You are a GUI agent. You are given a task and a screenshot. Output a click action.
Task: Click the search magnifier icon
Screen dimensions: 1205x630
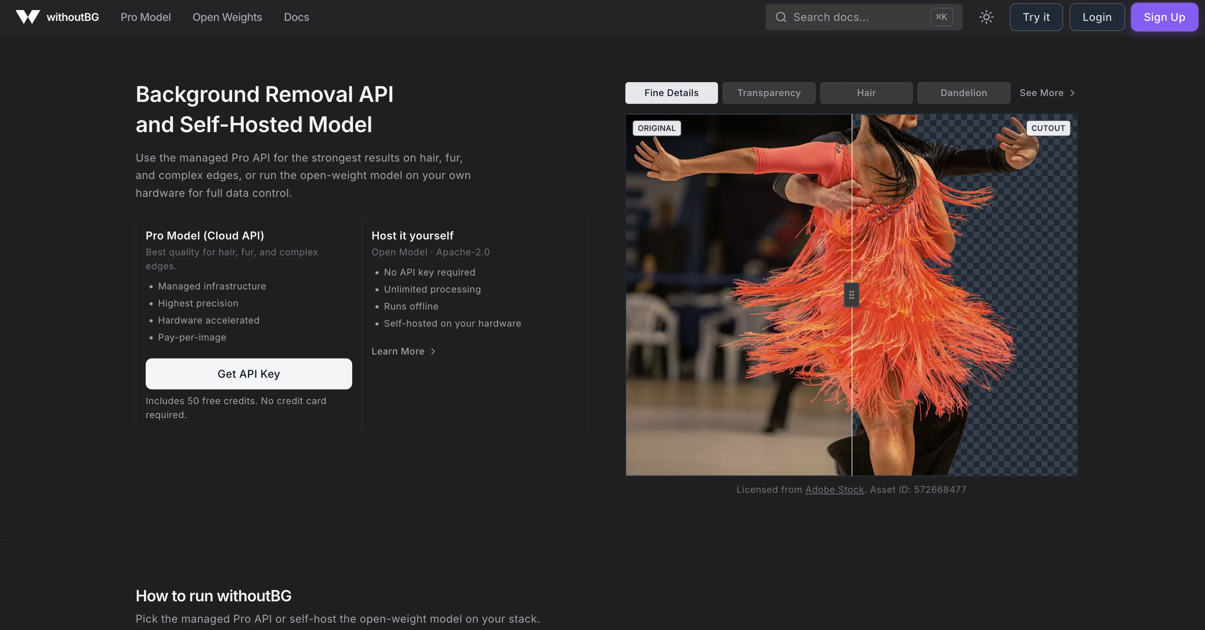(x=781, y=17)
